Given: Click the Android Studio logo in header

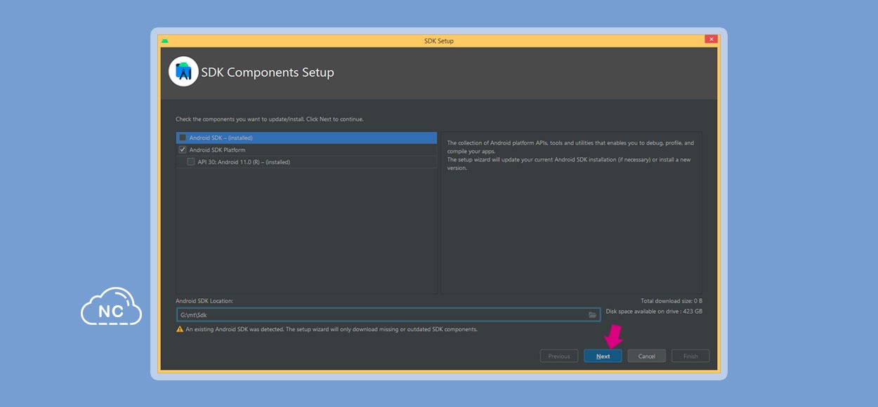Looking at the screenshot, I should pos(183,72).
